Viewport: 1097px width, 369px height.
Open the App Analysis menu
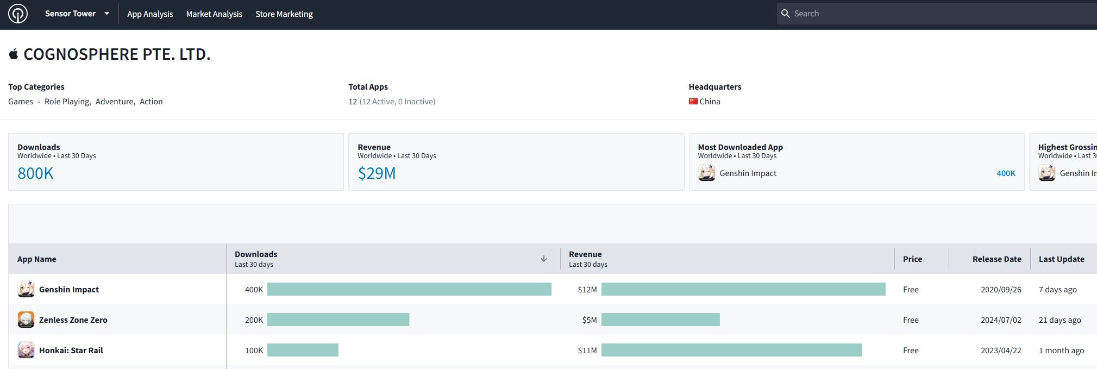click(150, 14)
